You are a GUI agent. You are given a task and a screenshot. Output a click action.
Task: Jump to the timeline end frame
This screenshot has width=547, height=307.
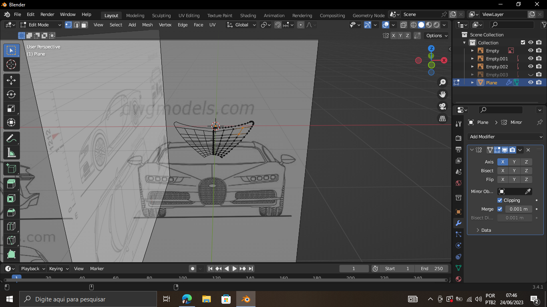coord(251,269)
